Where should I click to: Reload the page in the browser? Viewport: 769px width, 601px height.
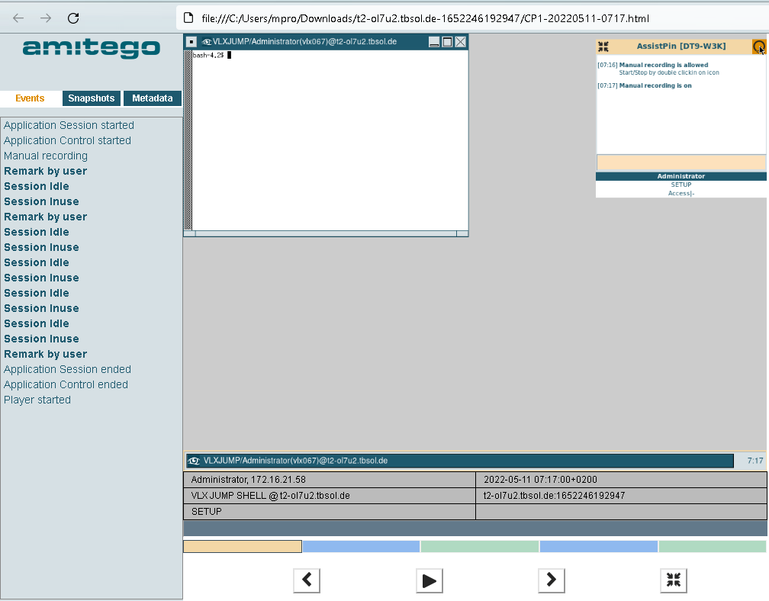73,18
